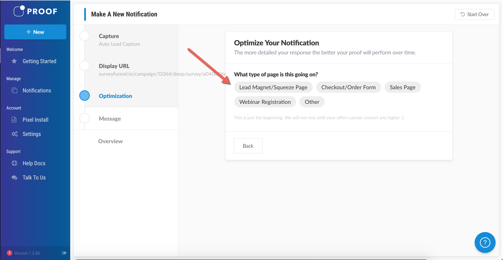The image size is (503, 260).
Task: Select Webinar Registration page type
Action: point(265,102)
